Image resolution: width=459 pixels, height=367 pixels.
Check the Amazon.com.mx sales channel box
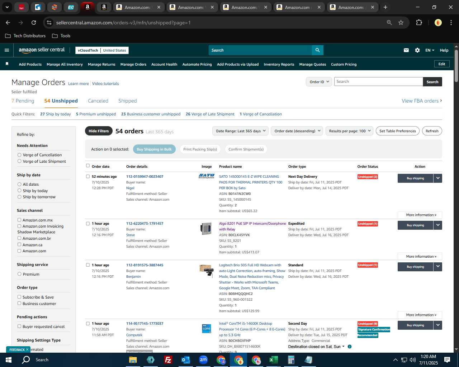[19, 220]
